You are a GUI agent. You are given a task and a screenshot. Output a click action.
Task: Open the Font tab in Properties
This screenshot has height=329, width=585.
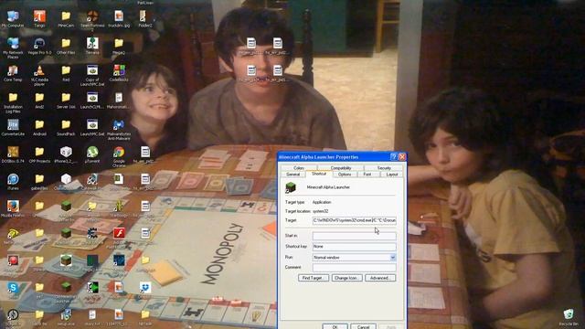pos(367,175)
